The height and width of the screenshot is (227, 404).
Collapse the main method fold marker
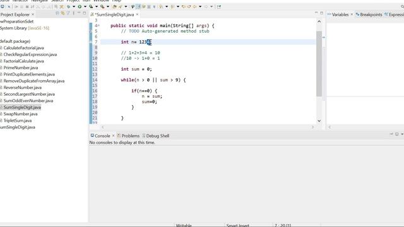[x=98, y=25]
